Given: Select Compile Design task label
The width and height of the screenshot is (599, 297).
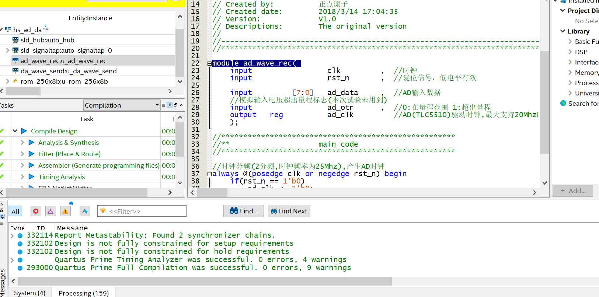Looking at the screenshot, I should point(54,131).
